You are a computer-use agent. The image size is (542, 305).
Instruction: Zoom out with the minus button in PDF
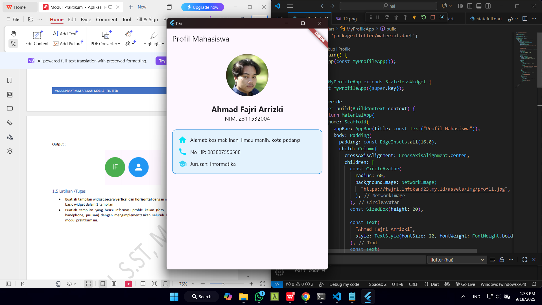pyautogui.click(x=202, y=284)
